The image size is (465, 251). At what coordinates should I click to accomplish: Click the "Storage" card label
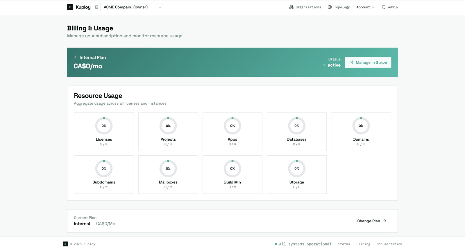(297, 182)
